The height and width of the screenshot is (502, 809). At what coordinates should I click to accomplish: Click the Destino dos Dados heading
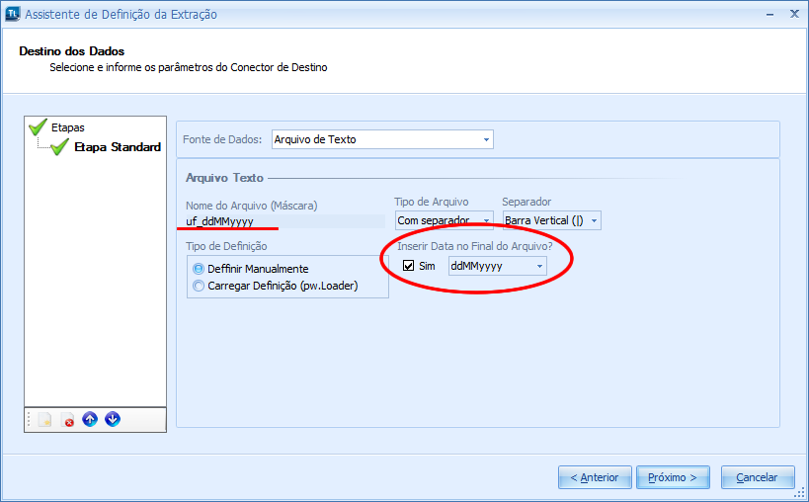point(72,51)
